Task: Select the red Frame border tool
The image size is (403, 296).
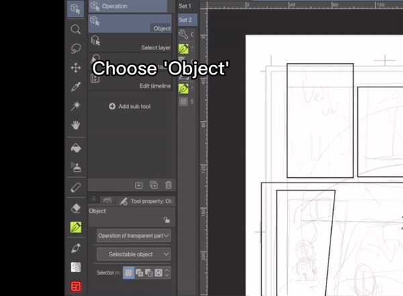Action: (76, 287)
